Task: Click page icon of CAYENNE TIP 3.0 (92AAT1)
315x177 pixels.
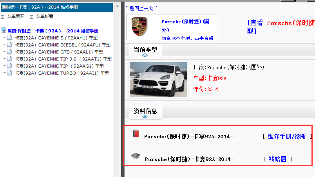Action: click(x=9, y=59)
